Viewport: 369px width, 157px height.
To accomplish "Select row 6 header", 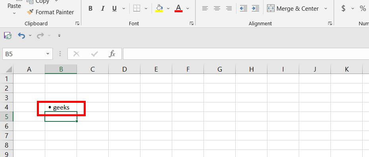I will (7, 126).
